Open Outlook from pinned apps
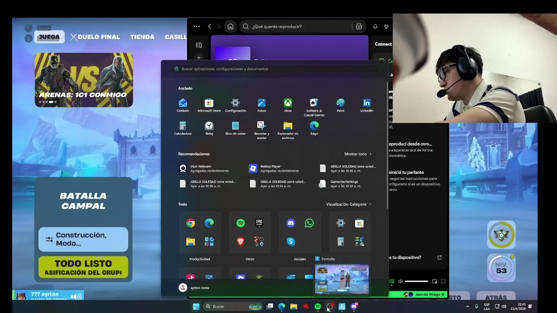557x313 pixels. pyautogui.click(x=183, y=105)
